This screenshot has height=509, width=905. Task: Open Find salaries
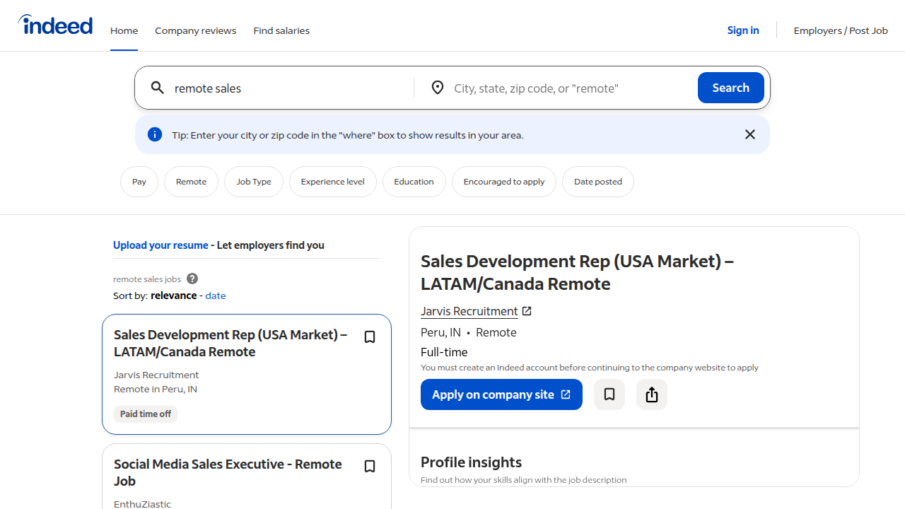[x=281, y=30]
